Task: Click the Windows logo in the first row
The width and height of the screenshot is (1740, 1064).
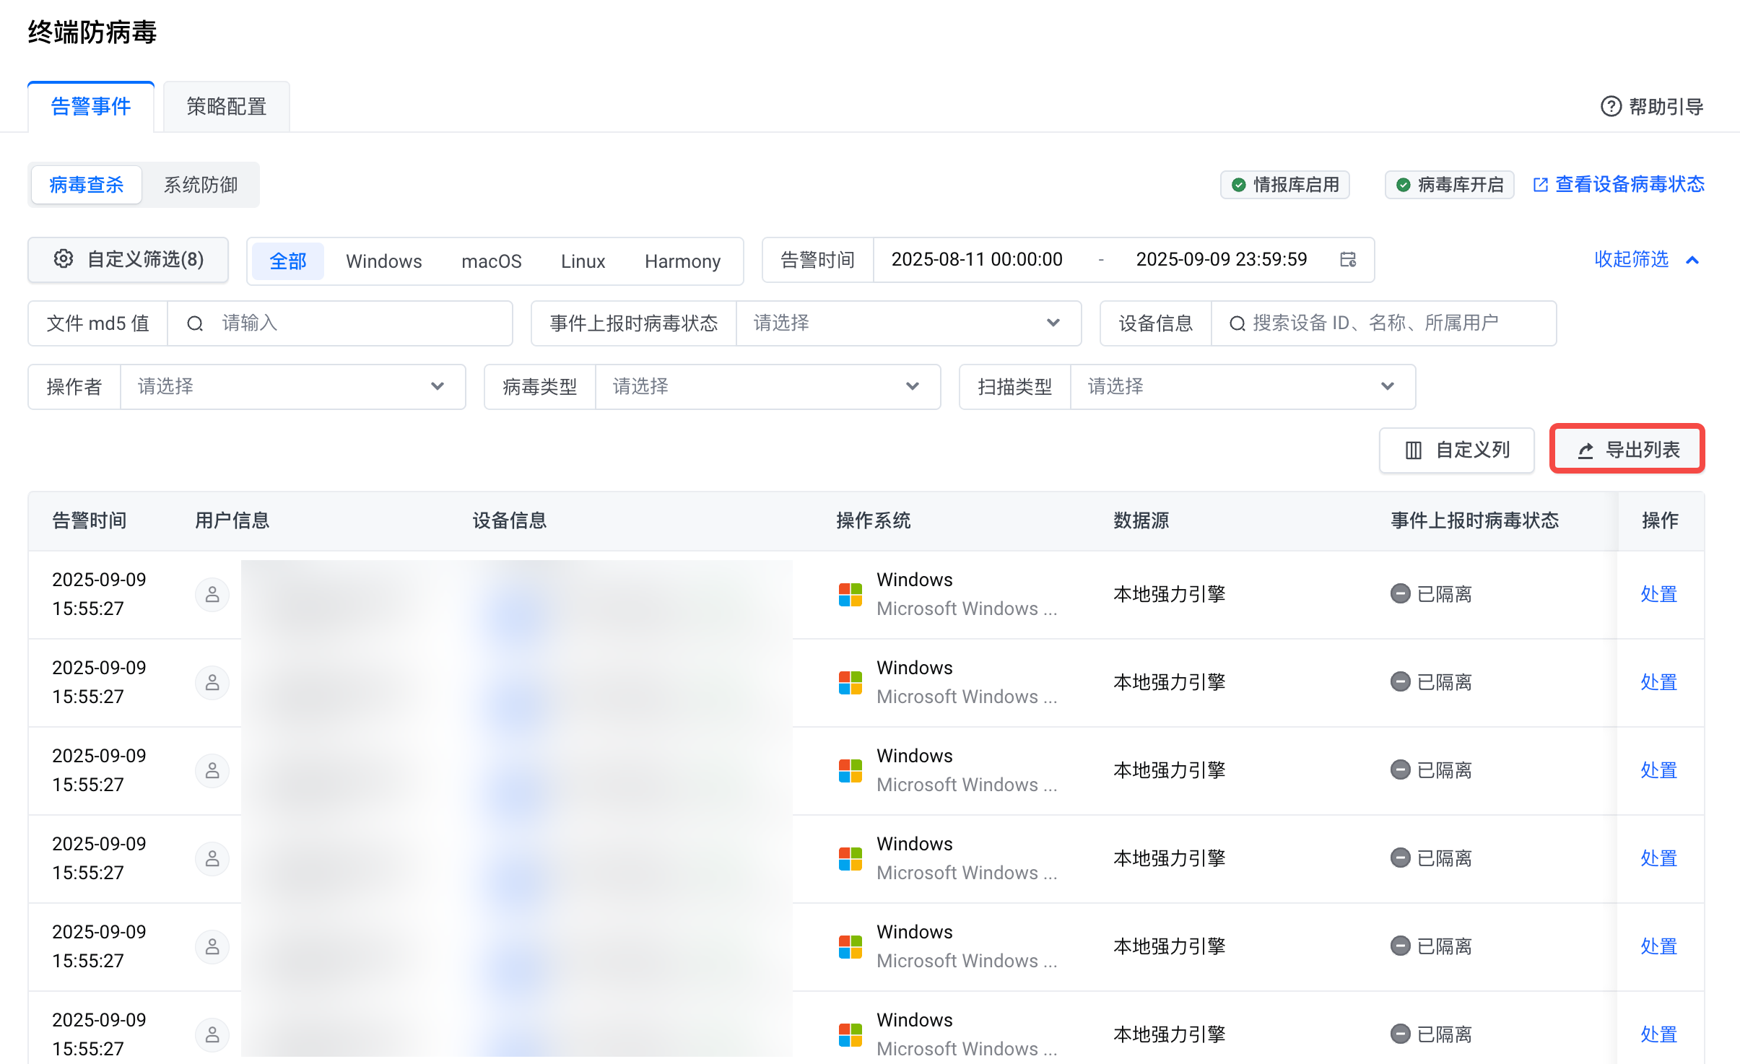Action: (x=851, y=595)
